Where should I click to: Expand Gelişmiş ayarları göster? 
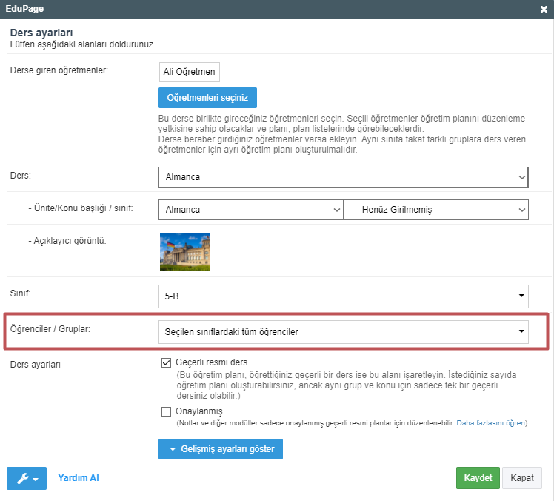221,449
